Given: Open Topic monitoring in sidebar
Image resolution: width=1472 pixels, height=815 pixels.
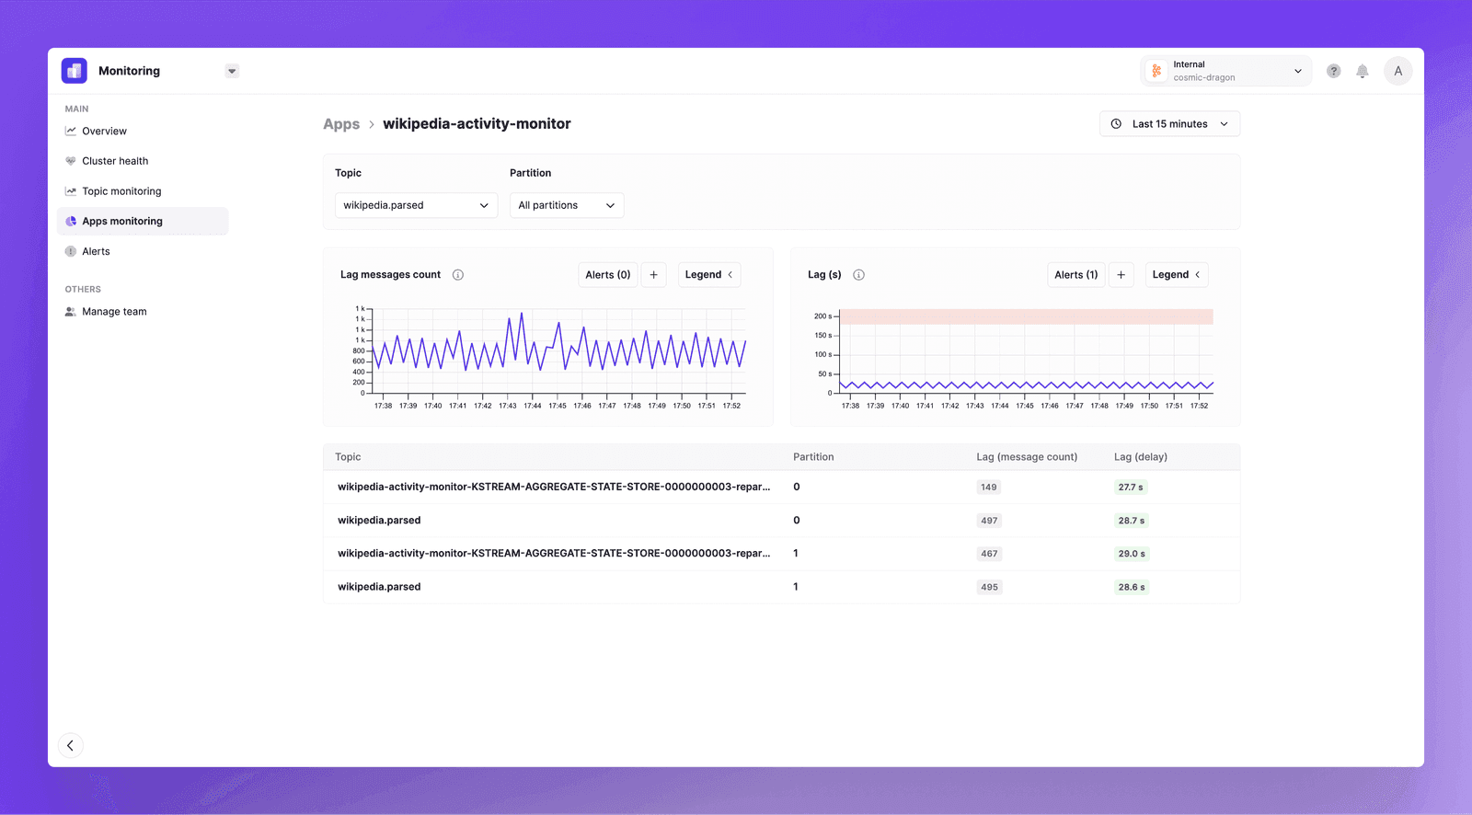Looking at the screenshot, I should pos(121,191).
